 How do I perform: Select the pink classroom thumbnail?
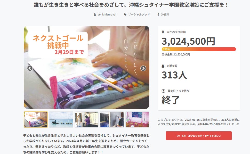(138, 120)
